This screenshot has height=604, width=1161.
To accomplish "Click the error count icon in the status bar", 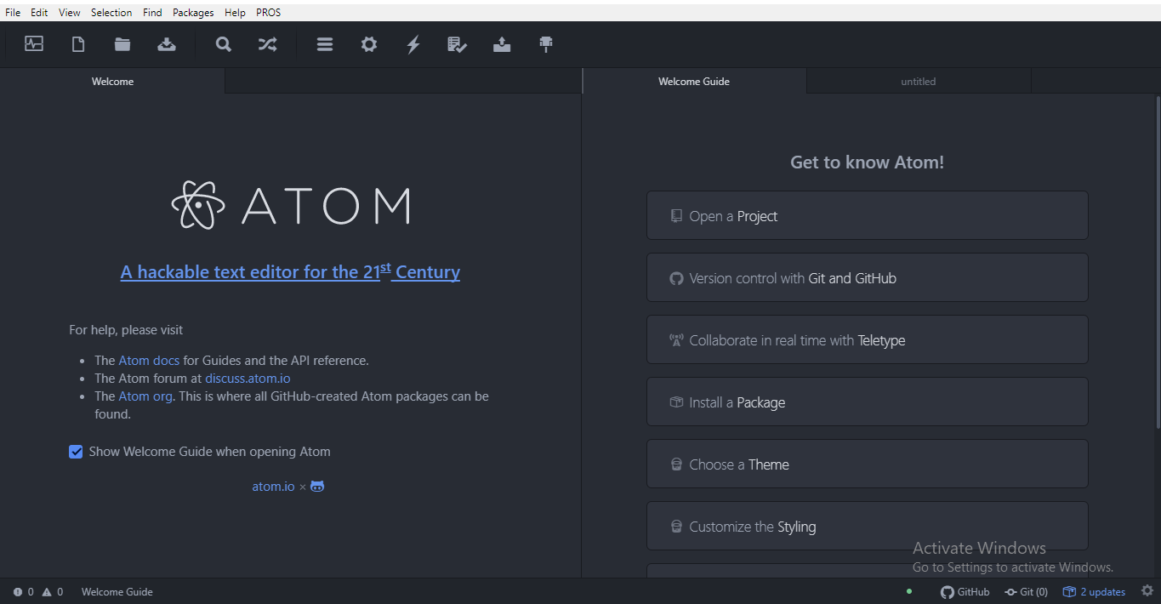I will 23,592.
